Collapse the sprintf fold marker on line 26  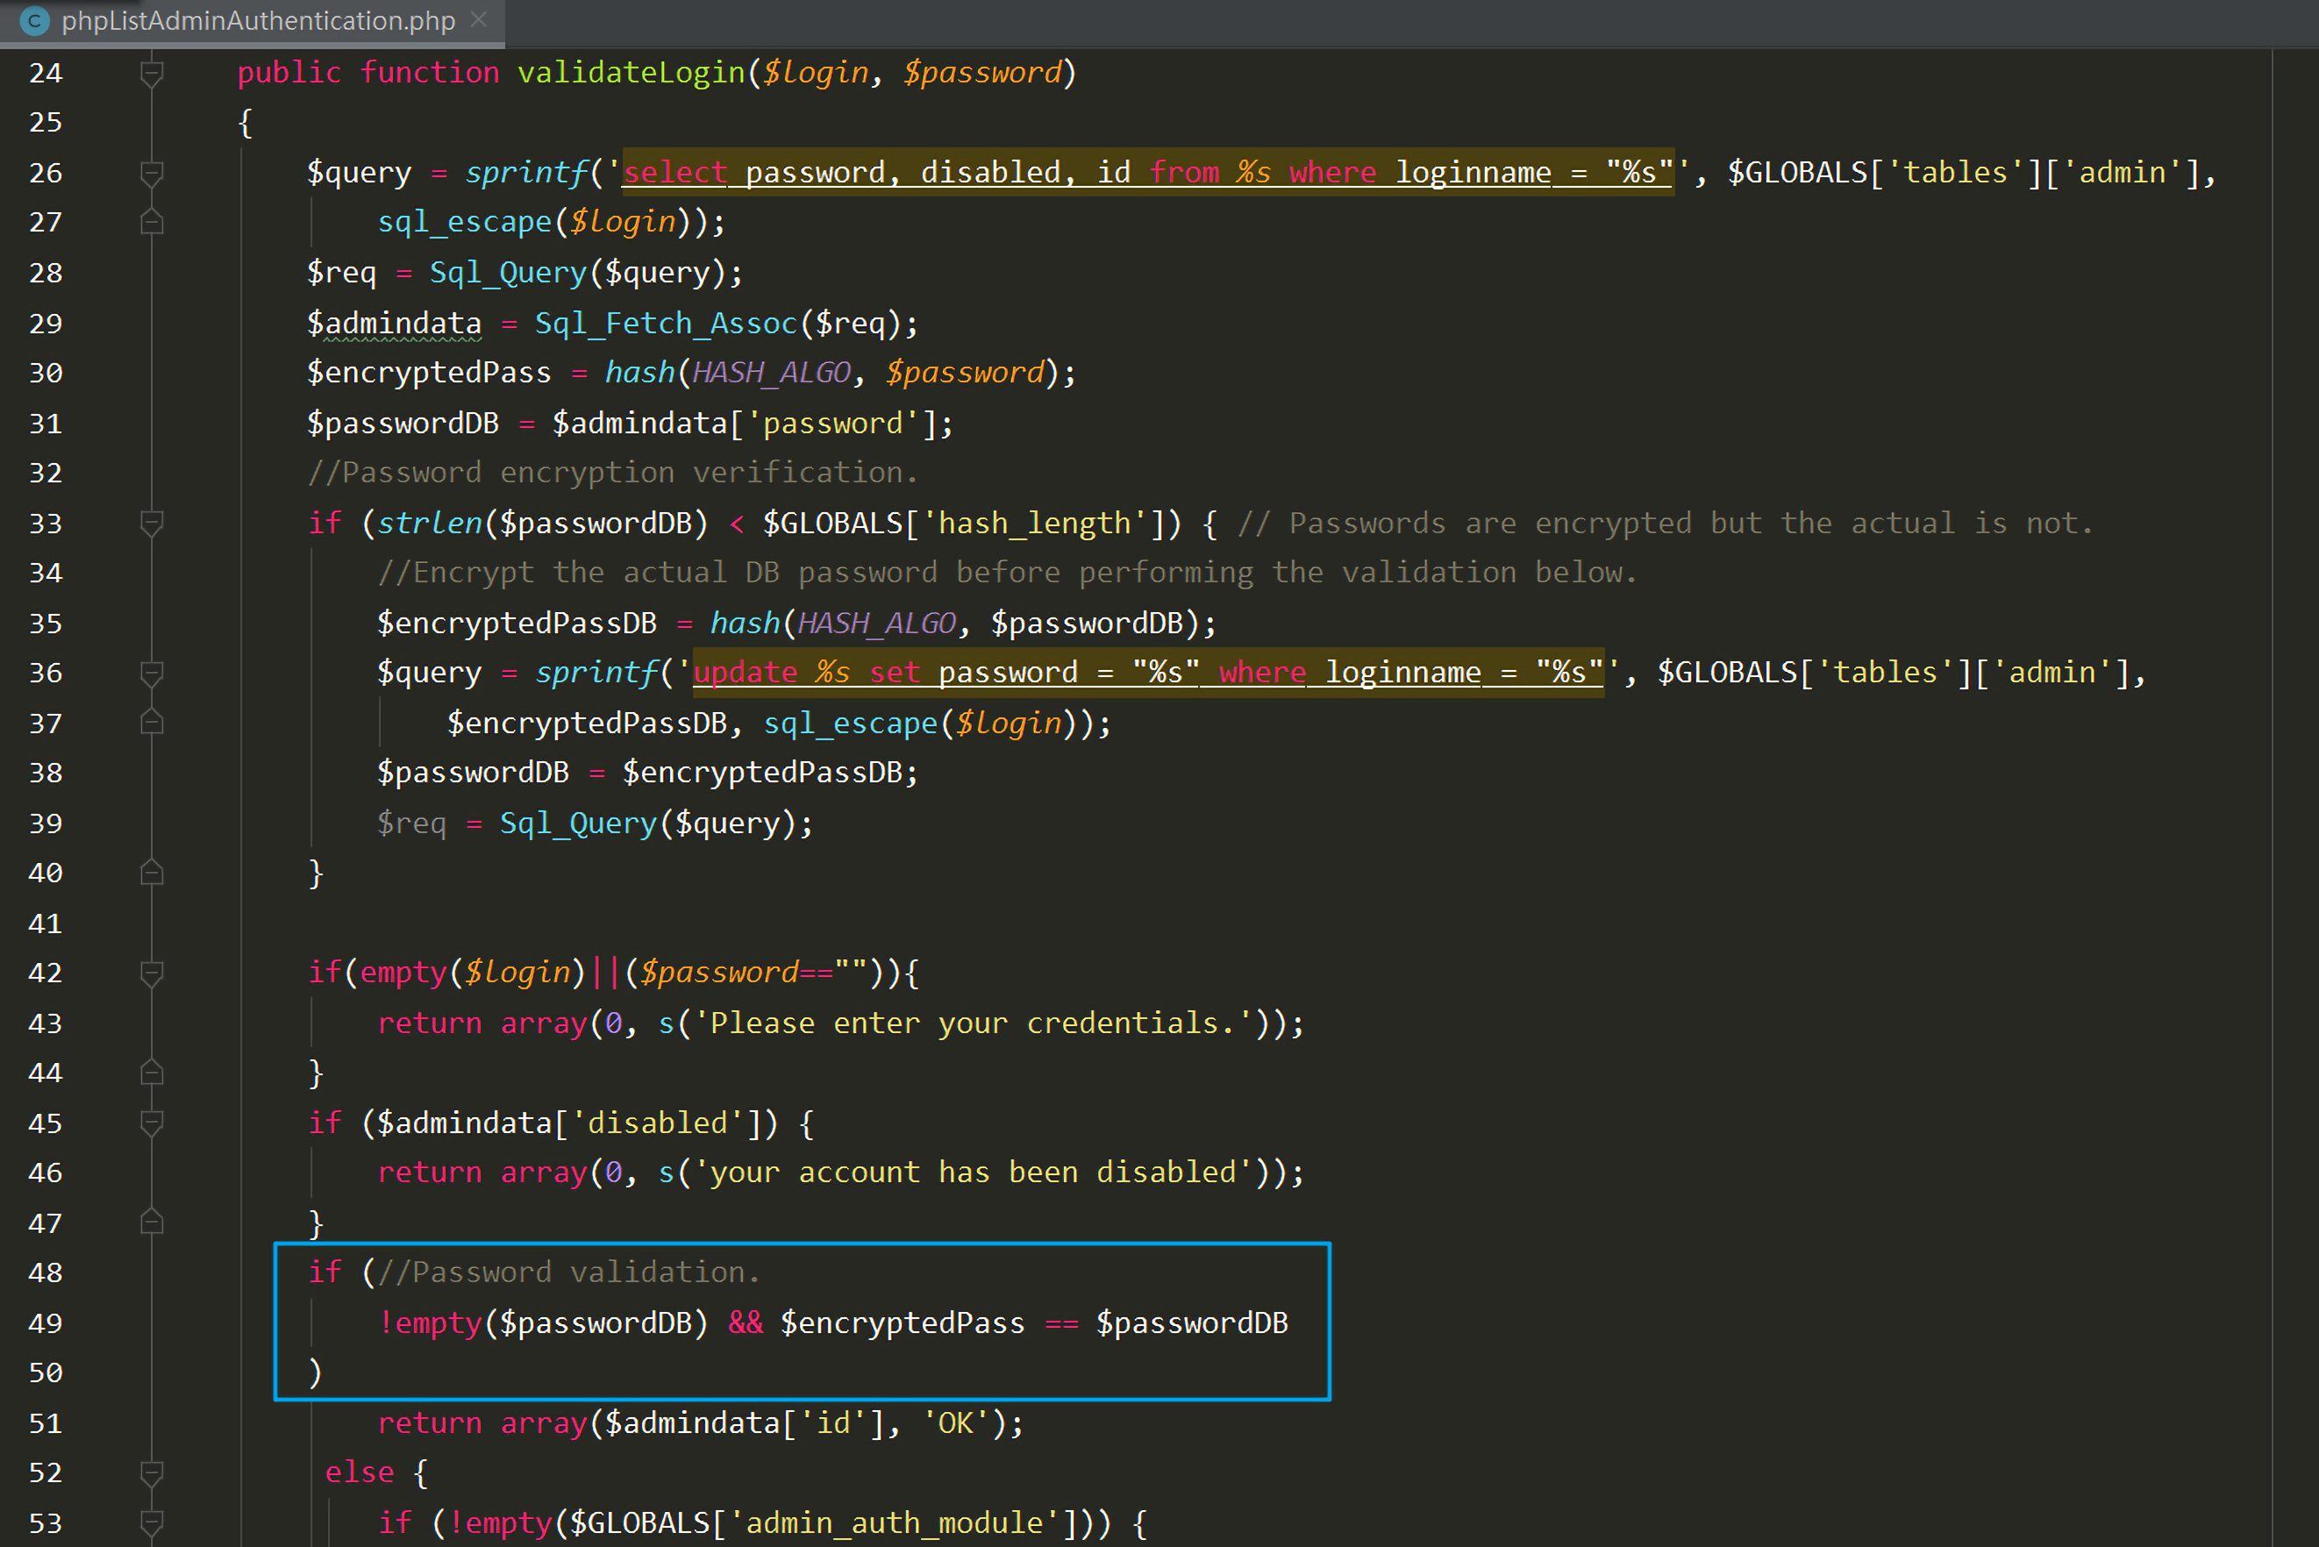tap(151, 174)
